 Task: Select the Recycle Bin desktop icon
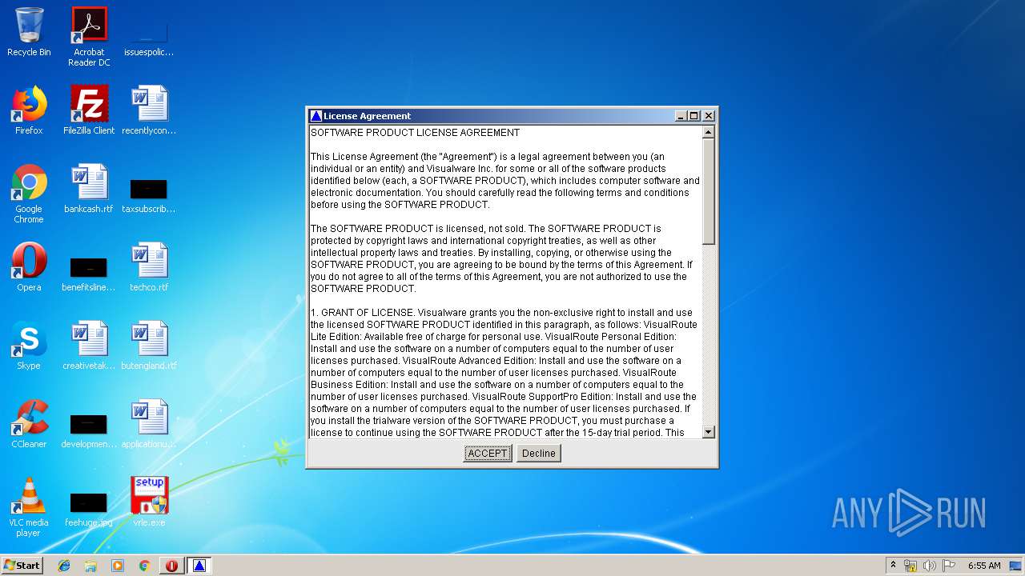point(29,32)
